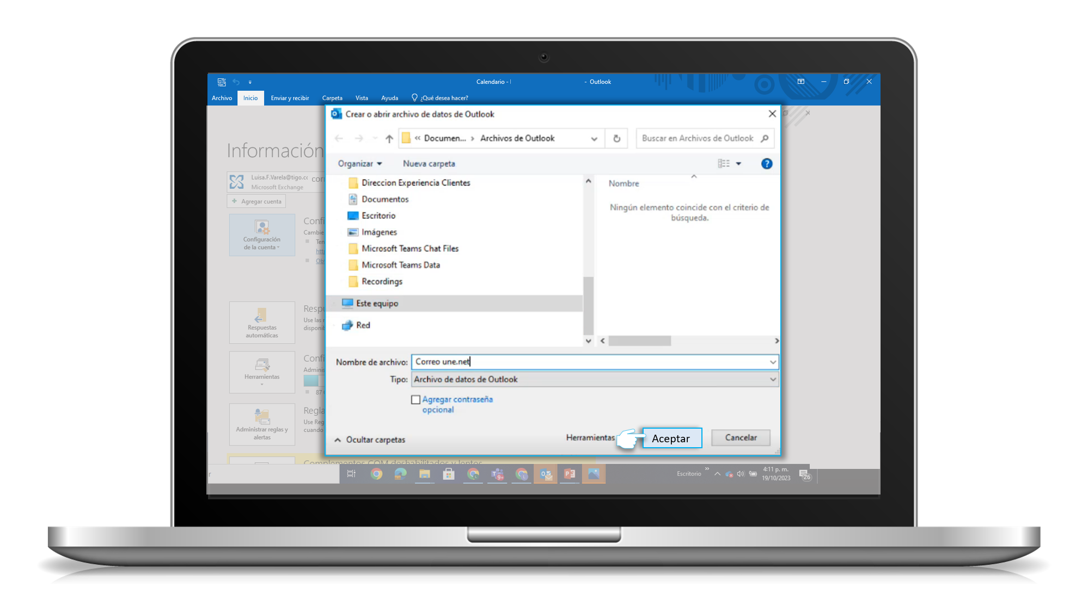This screenshot has width=1088, height=612.
Task: Click Administrar reglas y alertas button
Action: (x=262, y=424)
